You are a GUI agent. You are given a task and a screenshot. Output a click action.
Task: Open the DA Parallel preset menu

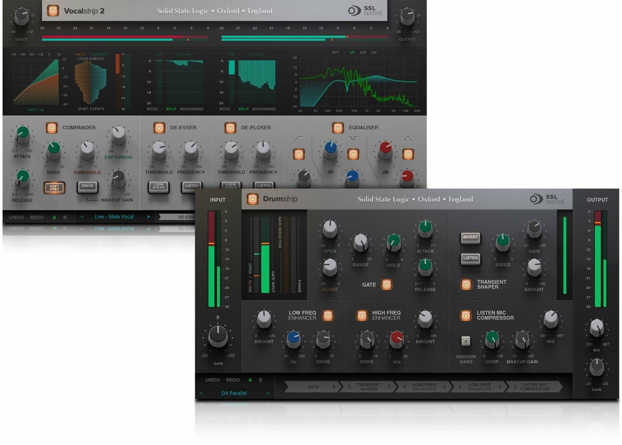tap(234, 393)
